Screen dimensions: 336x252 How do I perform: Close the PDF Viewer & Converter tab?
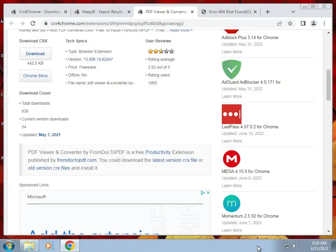coord(192,12)
